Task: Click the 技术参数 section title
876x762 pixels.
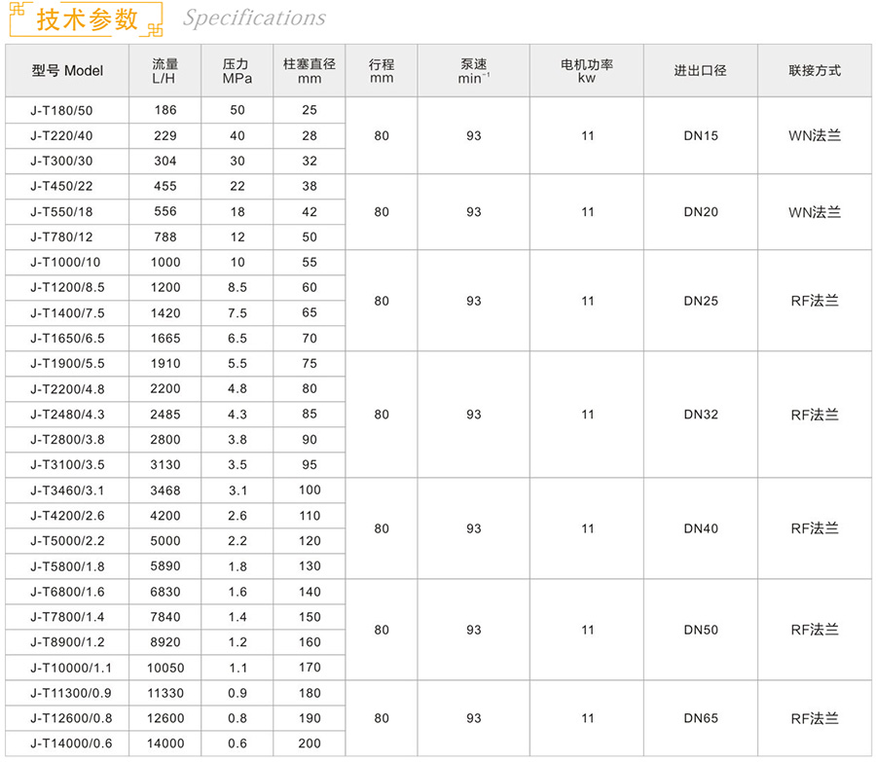Action: [x=88, y=19]
